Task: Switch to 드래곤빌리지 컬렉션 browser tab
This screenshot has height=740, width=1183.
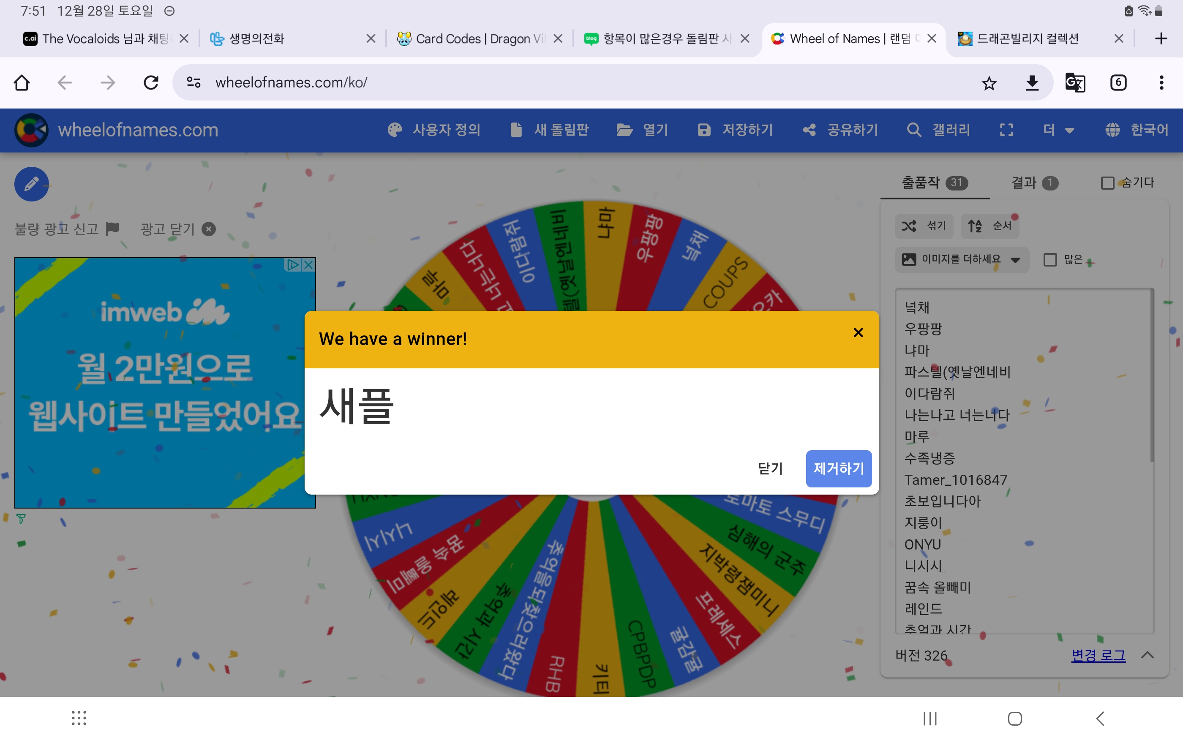Action: tap(1028, 39)
